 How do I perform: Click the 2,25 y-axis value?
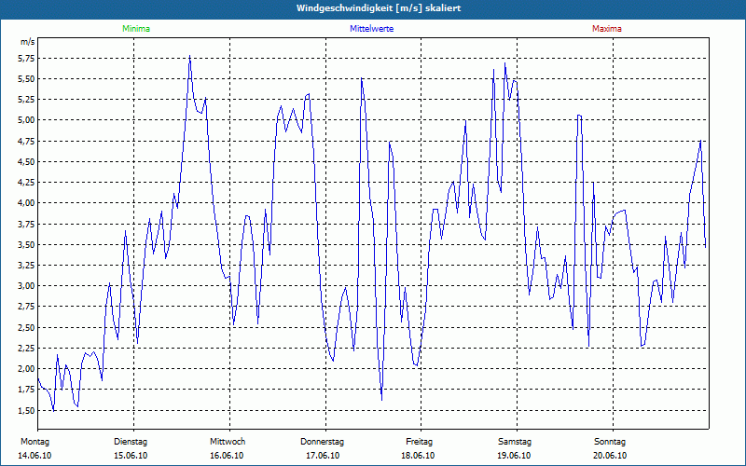click(x=27, y=348)
